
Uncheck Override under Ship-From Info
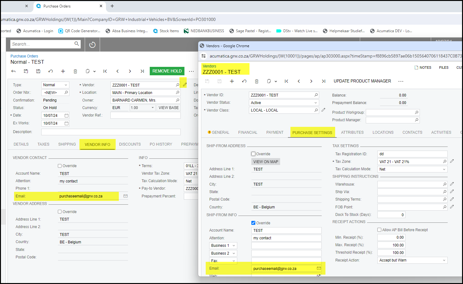coord(254,223)
